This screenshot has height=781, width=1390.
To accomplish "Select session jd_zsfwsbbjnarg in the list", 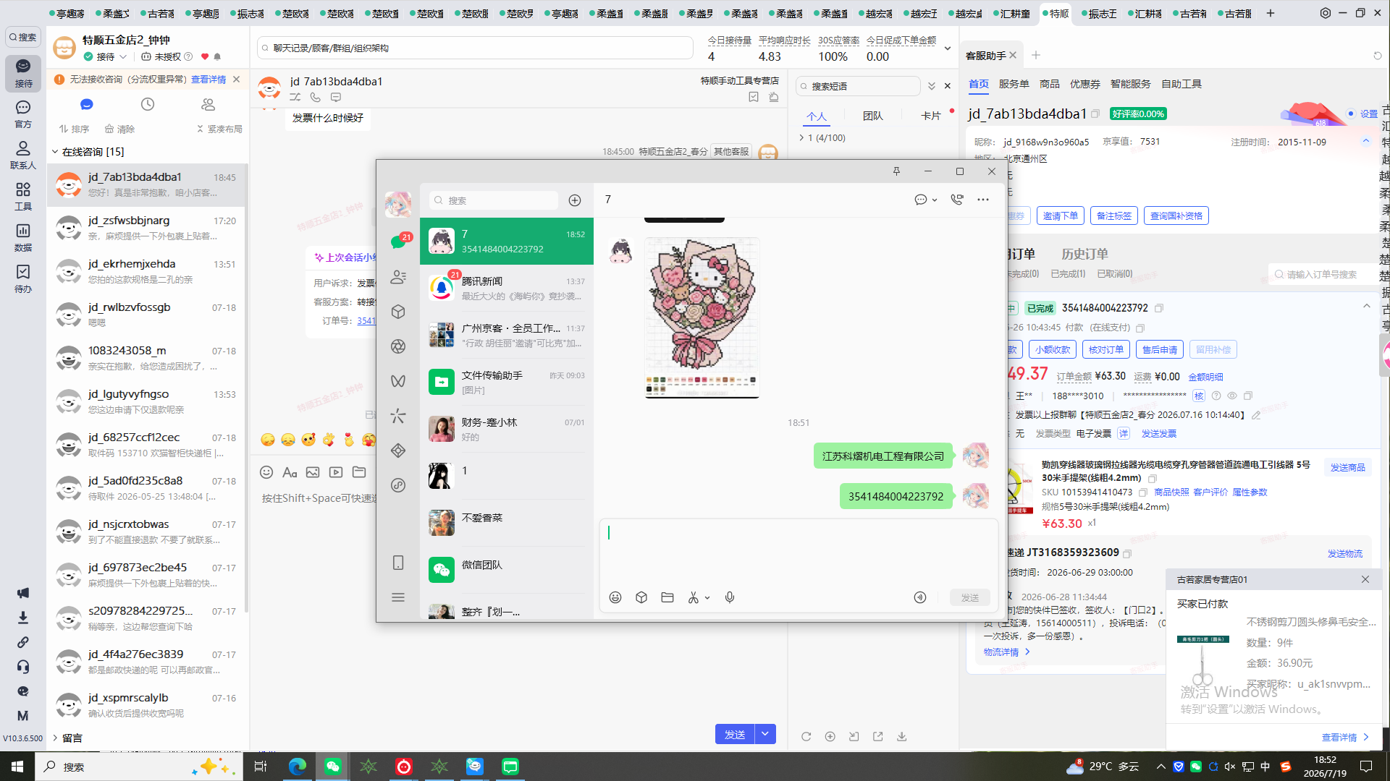I will (147, 229).
